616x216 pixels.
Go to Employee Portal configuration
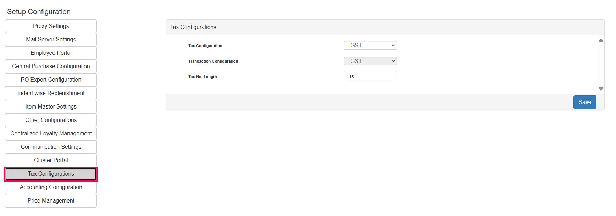tap(51, 53)
